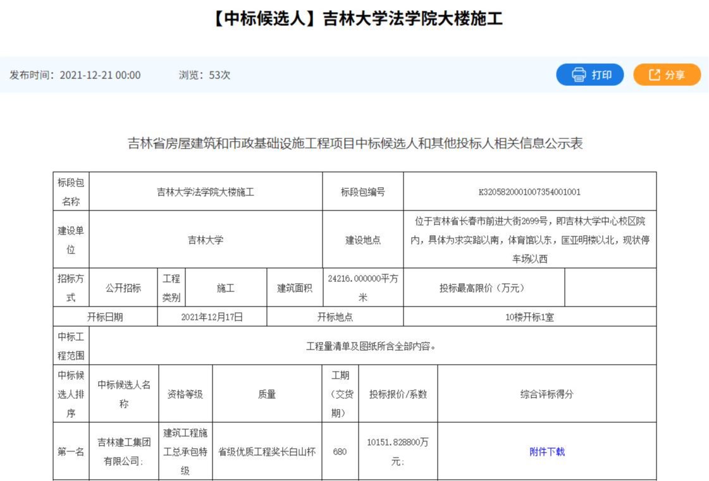Select the construction address text 位于吉林省长春市前进大街2699号
Image resolution: width=709 pixels, height=481 pixels.
pyautogui.click(x=481, y=221)
